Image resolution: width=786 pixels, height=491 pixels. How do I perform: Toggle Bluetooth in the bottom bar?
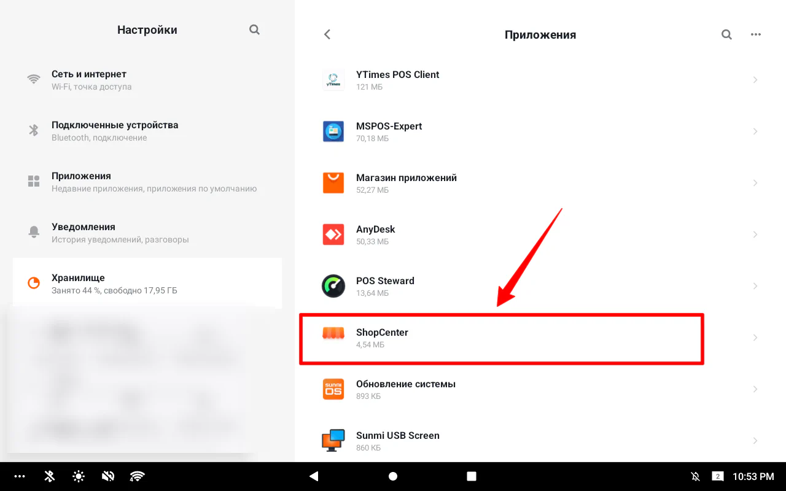click(50, 476)
